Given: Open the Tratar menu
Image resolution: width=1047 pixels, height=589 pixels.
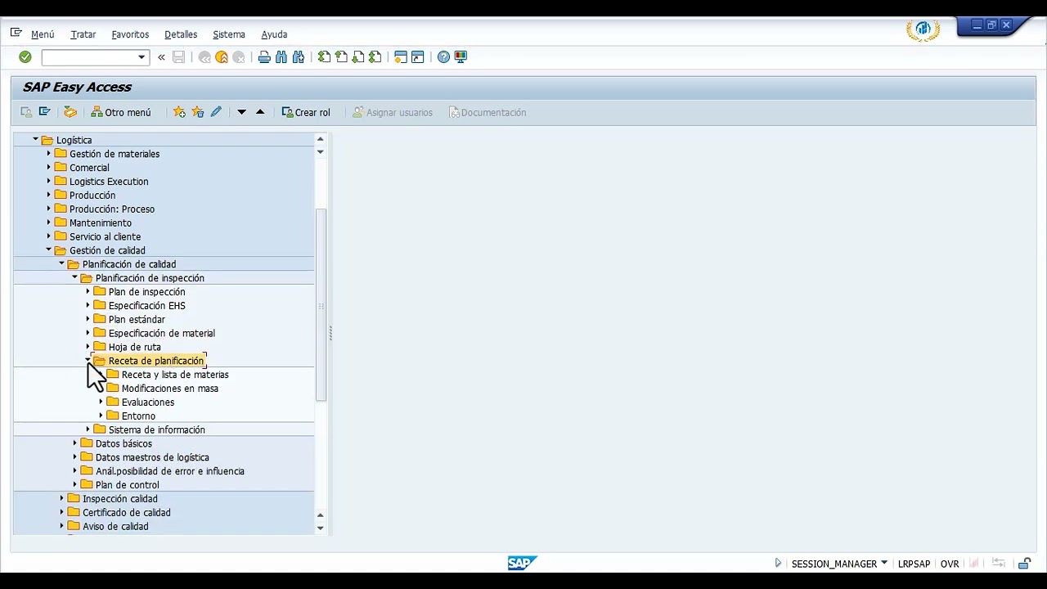Looking at the screenshot, I should point(83,34).
